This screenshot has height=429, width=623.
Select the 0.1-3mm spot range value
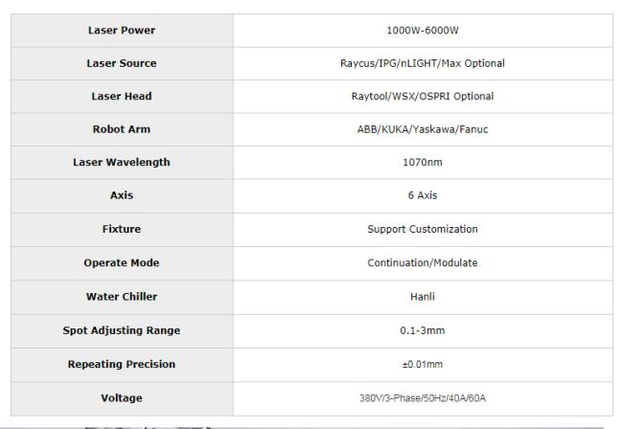coord(423,330)
